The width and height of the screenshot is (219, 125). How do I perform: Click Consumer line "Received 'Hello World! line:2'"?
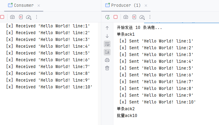click(x=48, y=33)
